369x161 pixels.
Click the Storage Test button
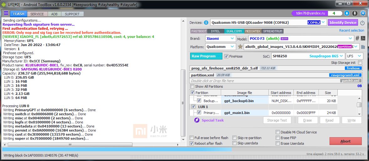(x=277, y=120)
